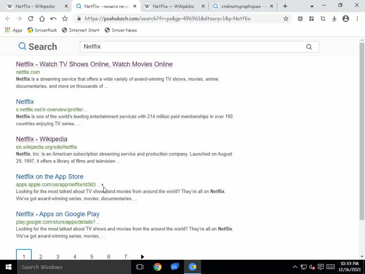Open touch keyboard tray icon

[x=330, y=267]
